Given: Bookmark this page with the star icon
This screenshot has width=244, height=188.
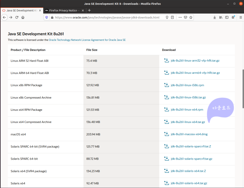Looking at the screenshot, I should click(191, 17).
